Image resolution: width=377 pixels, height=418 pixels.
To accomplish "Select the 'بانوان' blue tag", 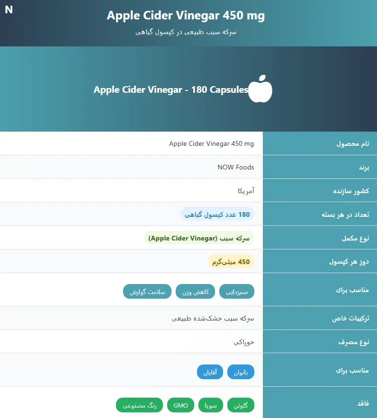I will pyautogui.click(x=241, y=372).
